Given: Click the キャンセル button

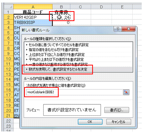Looking at the screenshot, I should pyautogui.click(x=119, y=122).
